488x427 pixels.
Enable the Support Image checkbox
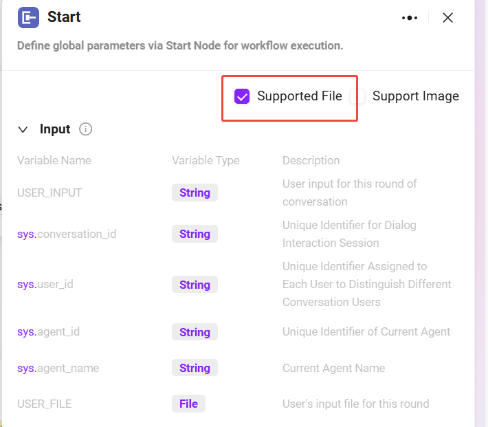point(357,96)
